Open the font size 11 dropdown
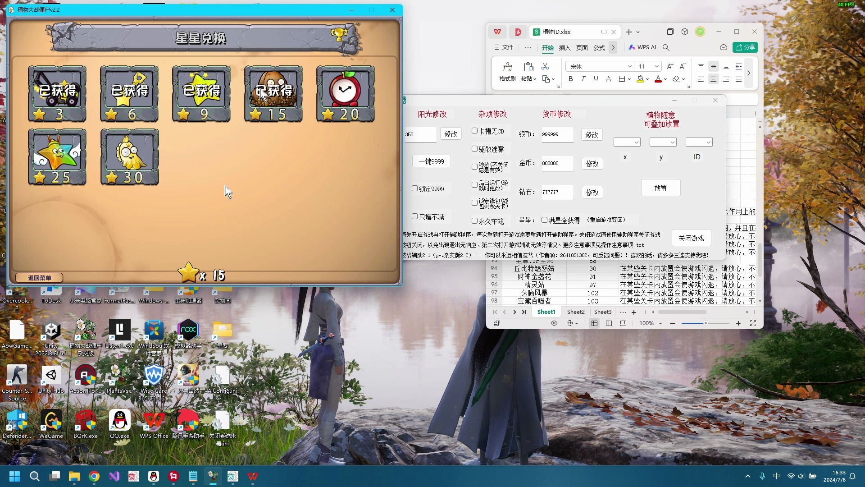 [x=656, y=67]
